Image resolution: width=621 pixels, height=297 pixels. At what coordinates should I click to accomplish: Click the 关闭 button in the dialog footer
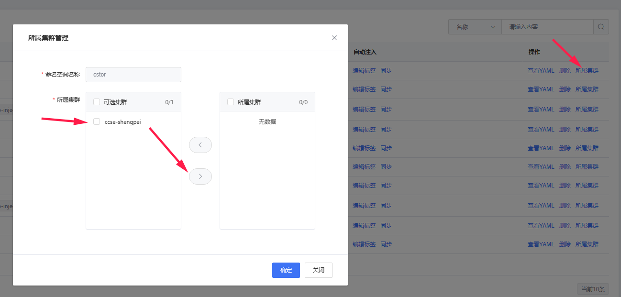(319, 270)
